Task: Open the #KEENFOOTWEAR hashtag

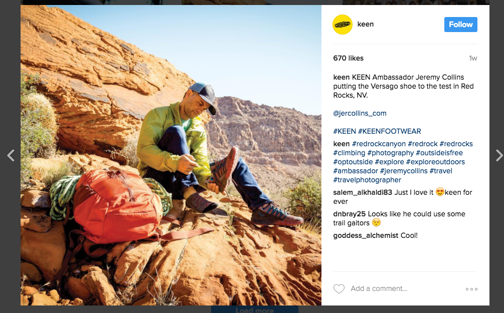Action: tap(390, 131)
